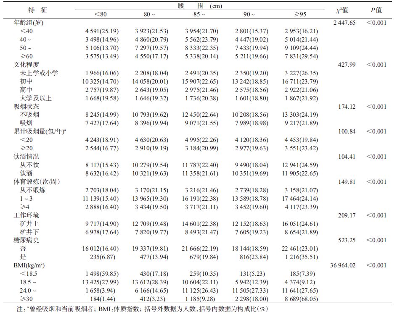Viewport: 397px width, 314px height.
Task: Select the P值 column header
Action: (x=376, y=10)
